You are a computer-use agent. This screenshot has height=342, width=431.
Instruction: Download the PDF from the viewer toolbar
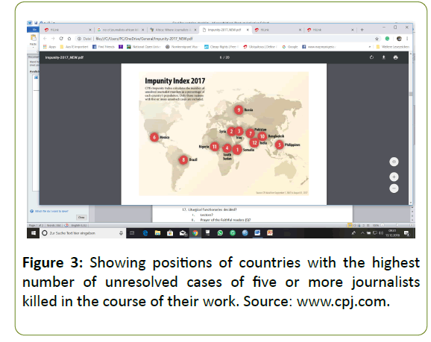click(384, 57)
